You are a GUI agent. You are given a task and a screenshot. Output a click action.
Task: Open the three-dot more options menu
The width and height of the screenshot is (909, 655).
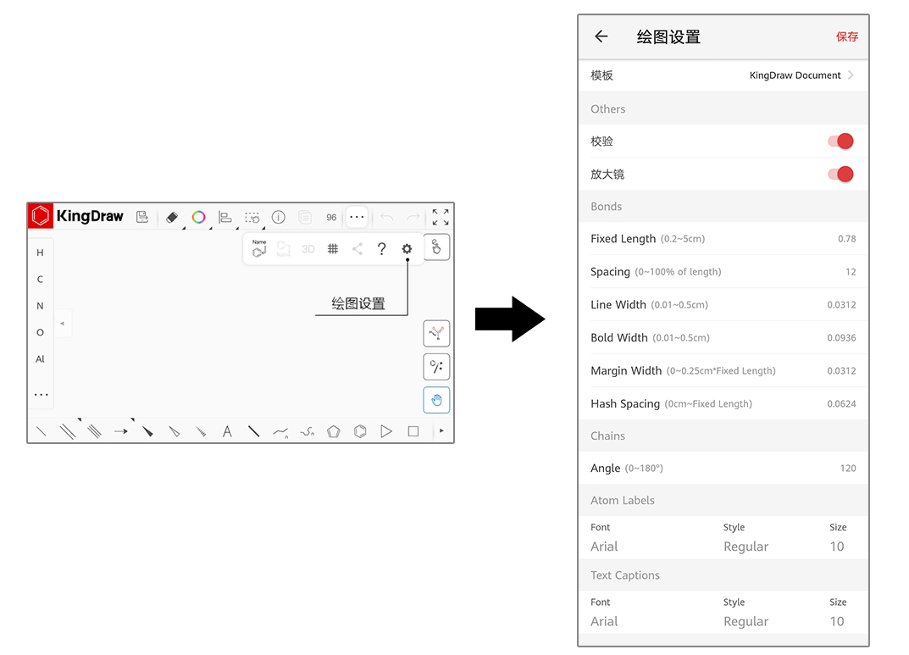[358, 218]
